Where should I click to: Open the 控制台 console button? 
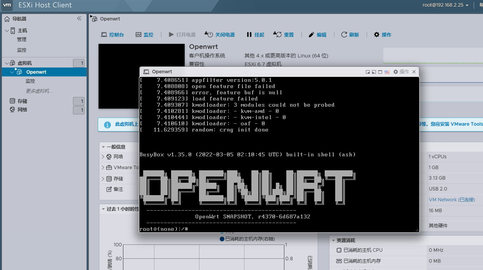tap(112, 35)
